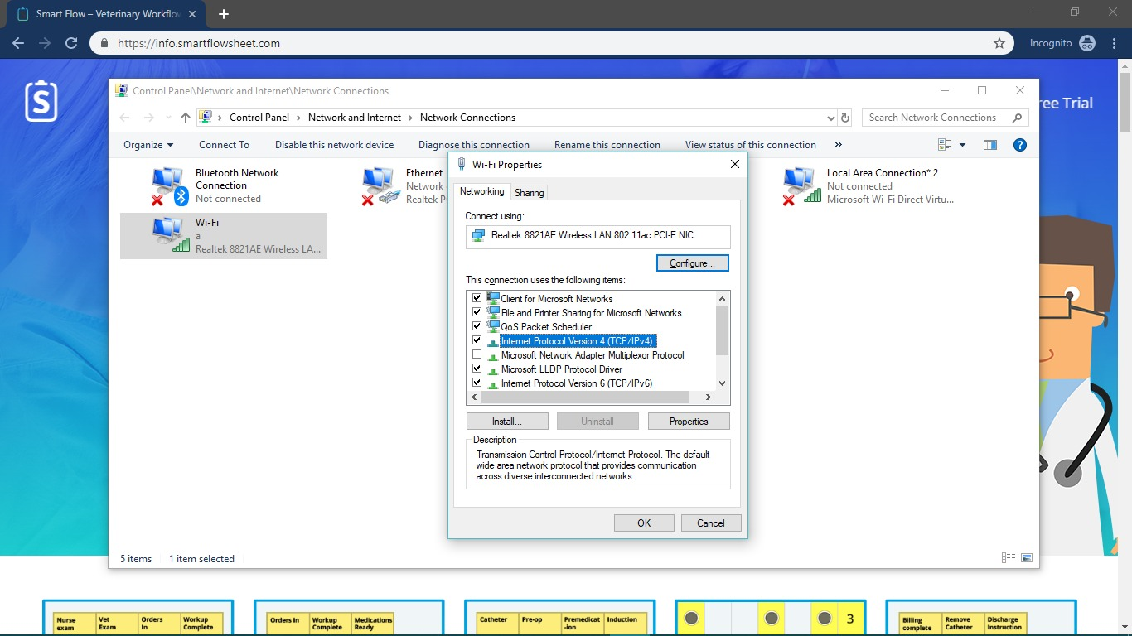Select the Wi-Fi connection icon
This screenshot has width=1132, height=636.
(170, 235)
